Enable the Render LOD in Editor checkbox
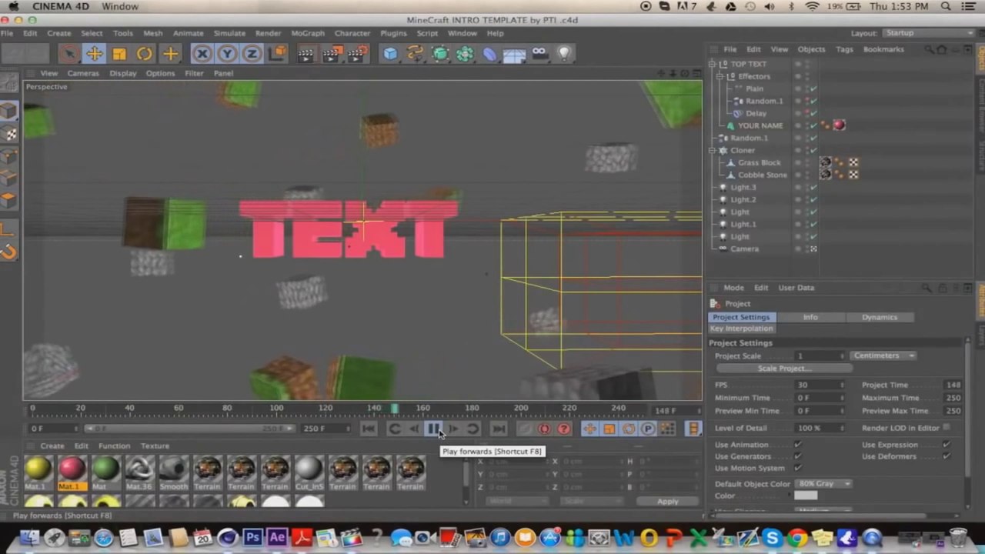Viewport: 985px width, 554px height. click(946, 428)
